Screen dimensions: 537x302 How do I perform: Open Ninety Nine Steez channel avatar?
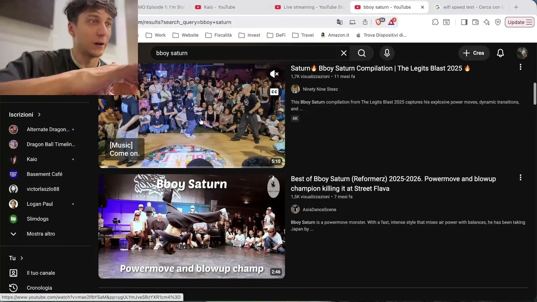(295, 89)
